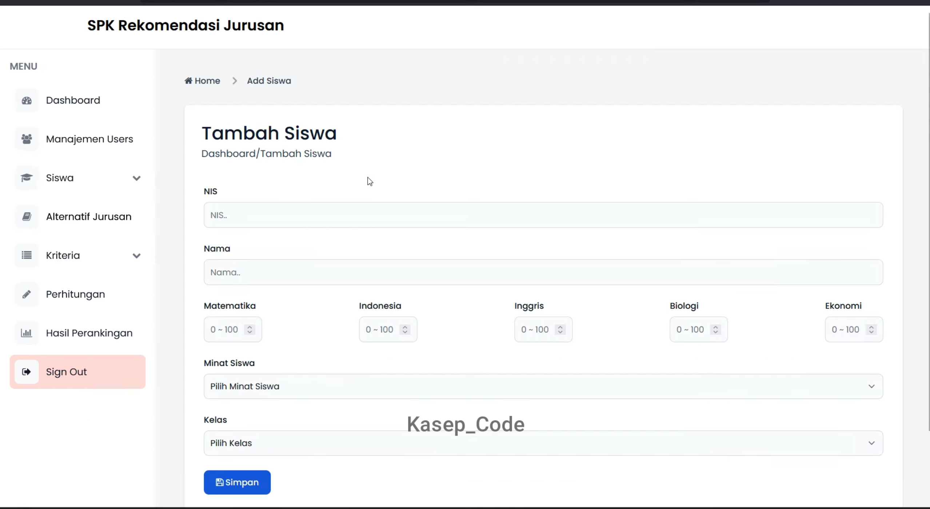Open Perhitungan menu item

78,294
